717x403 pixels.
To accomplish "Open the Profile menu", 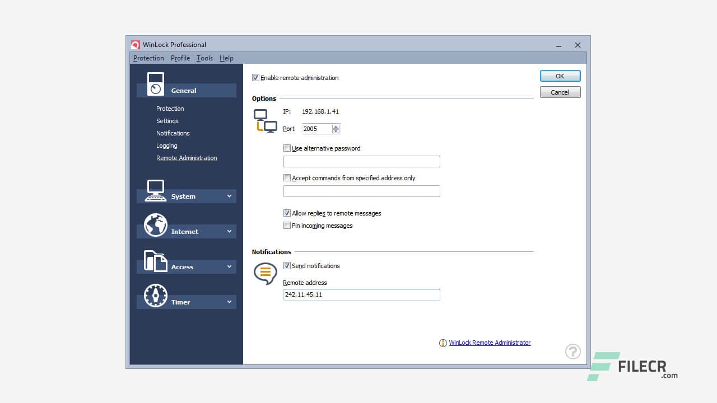I will tap(180, 58).
